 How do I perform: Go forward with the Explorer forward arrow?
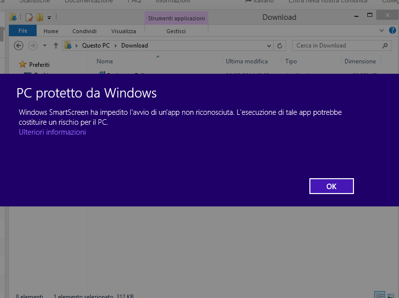(33, 46)
